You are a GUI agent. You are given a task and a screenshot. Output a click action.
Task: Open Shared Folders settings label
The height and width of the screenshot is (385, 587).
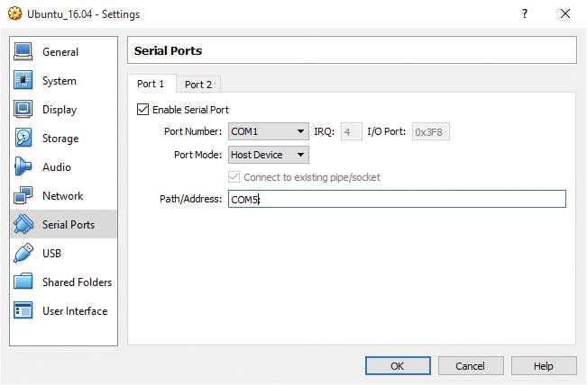point(78,282)
